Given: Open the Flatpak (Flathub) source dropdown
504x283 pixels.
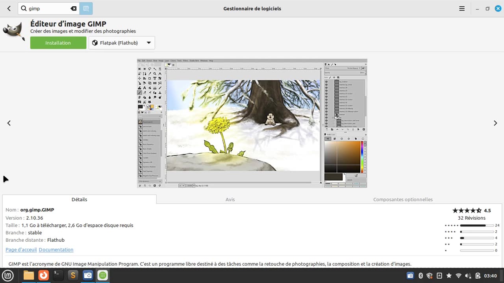Looking at the screenshot, I should (122, 43).
